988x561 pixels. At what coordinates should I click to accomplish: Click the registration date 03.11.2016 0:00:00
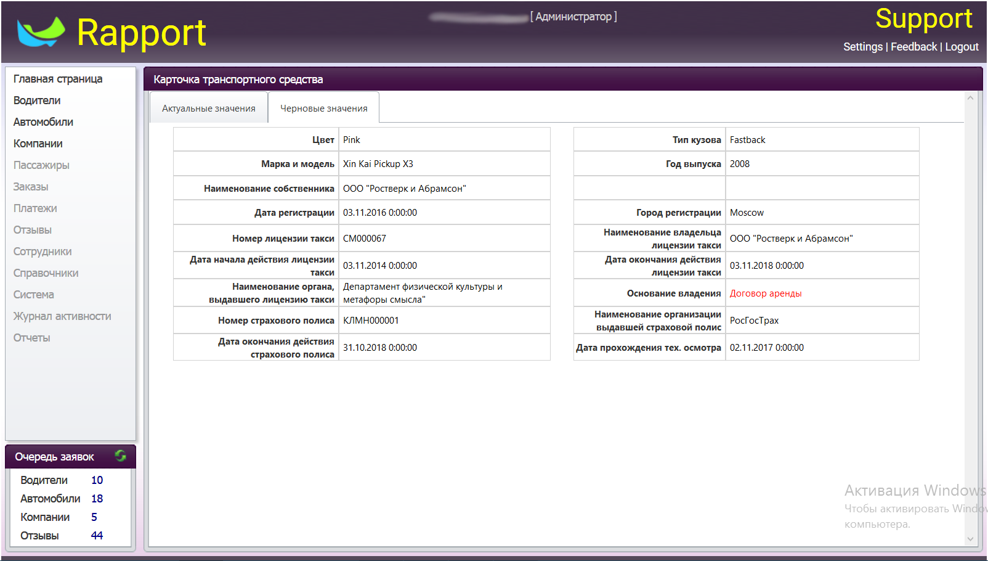click(x=380, y=213)
